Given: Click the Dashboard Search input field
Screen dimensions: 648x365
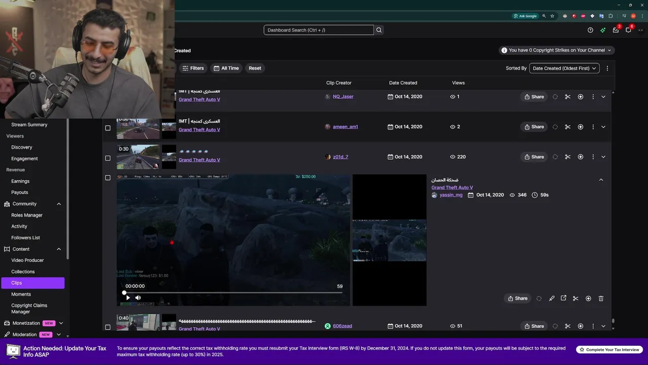Looking at the screenshot, I should click(x=318, y=30).
